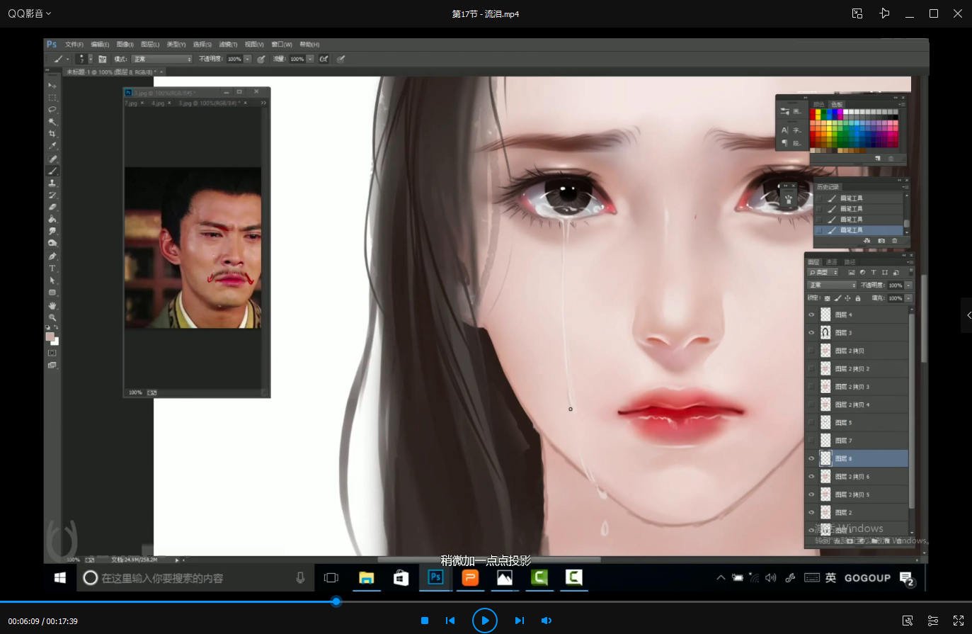Select the Brush tool
Image resolution: width=972 pixels, height=634 pixels.
(52, 170)
